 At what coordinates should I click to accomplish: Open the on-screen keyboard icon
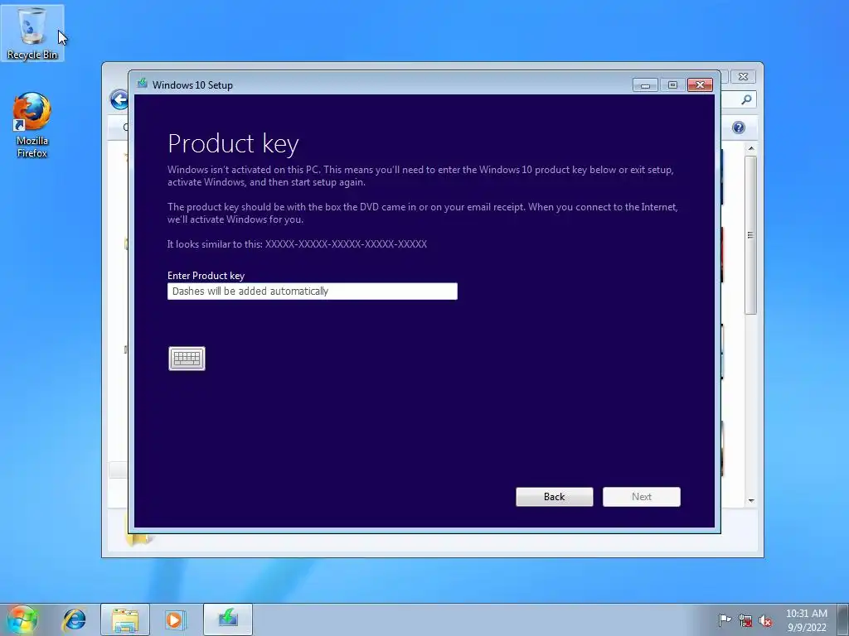(x=187, y=358)
